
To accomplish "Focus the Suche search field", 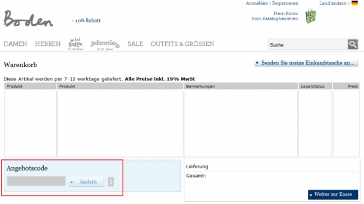I will click(308, 45).
